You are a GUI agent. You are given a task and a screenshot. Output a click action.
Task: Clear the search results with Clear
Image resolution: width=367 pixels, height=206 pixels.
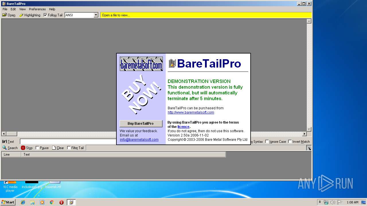point(58,148)
